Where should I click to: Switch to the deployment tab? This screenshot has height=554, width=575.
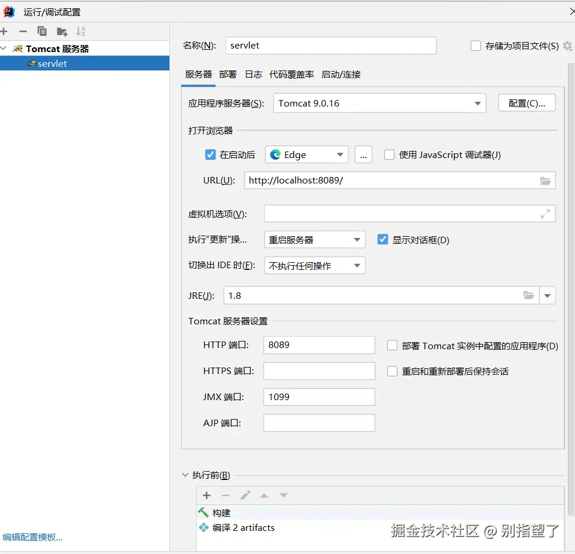[x=228, y=75]
